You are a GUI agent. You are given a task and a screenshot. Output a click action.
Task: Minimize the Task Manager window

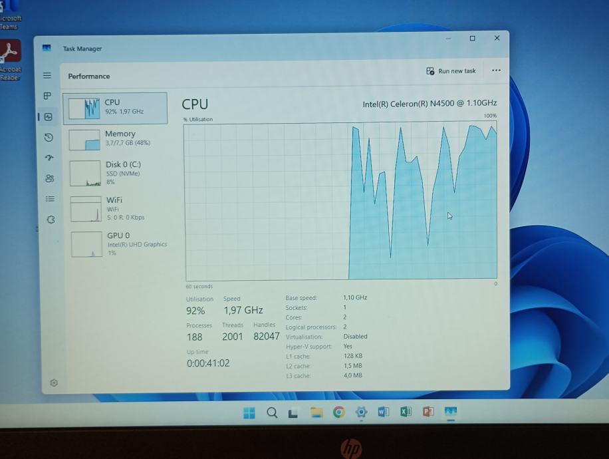tap(448, 39)
